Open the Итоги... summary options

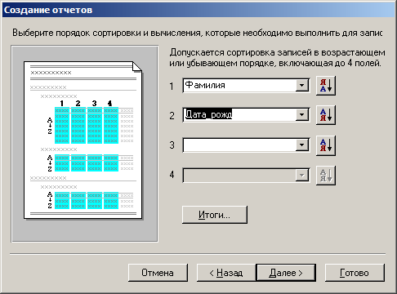point(215,215)
